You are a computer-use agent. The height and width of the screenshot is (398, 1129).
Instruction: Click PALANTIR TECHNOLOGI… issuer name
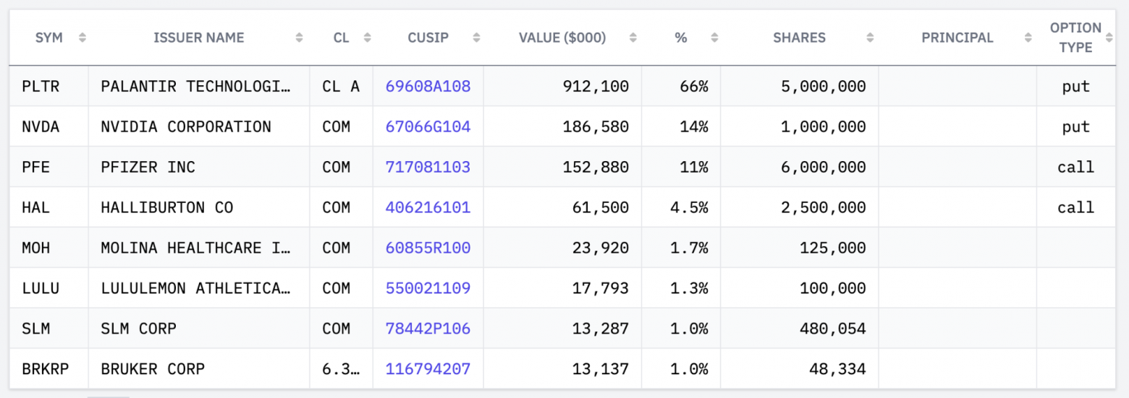click(x=196, y=86)
